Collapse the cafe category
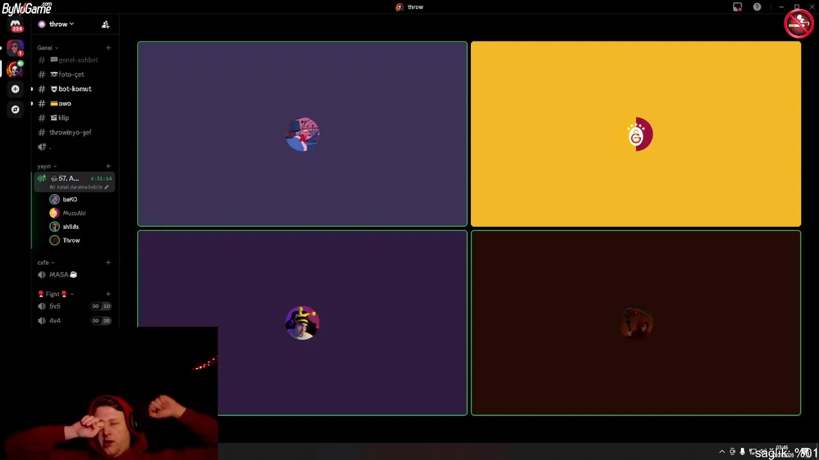 point(46,263)
